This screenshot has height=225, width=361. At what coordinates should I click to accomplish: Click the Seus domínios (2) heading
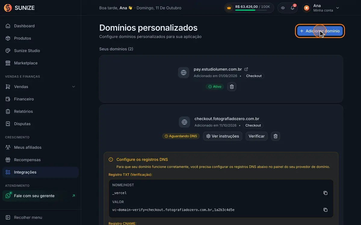pyautogui.click(x=116, y=49)
